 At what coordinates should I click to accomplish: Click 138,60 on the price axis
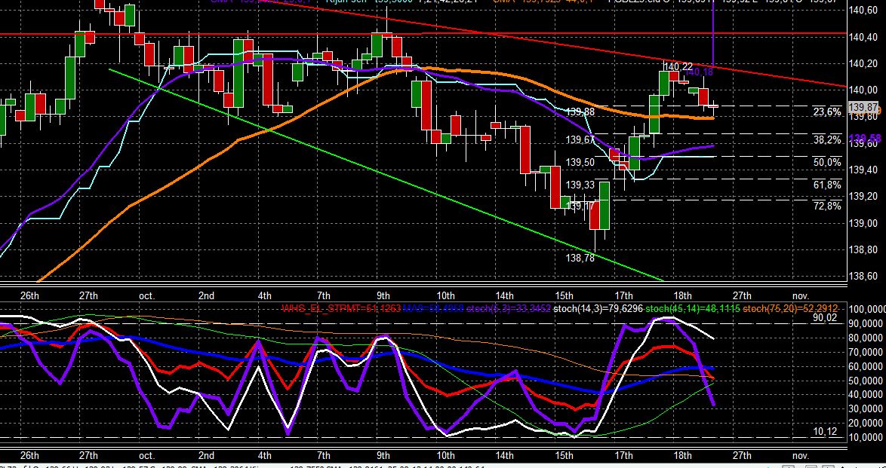pos(863,276)
